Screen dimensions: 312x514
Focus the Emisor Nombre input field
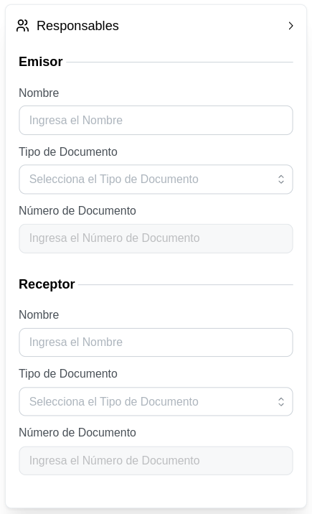(156, 121)
